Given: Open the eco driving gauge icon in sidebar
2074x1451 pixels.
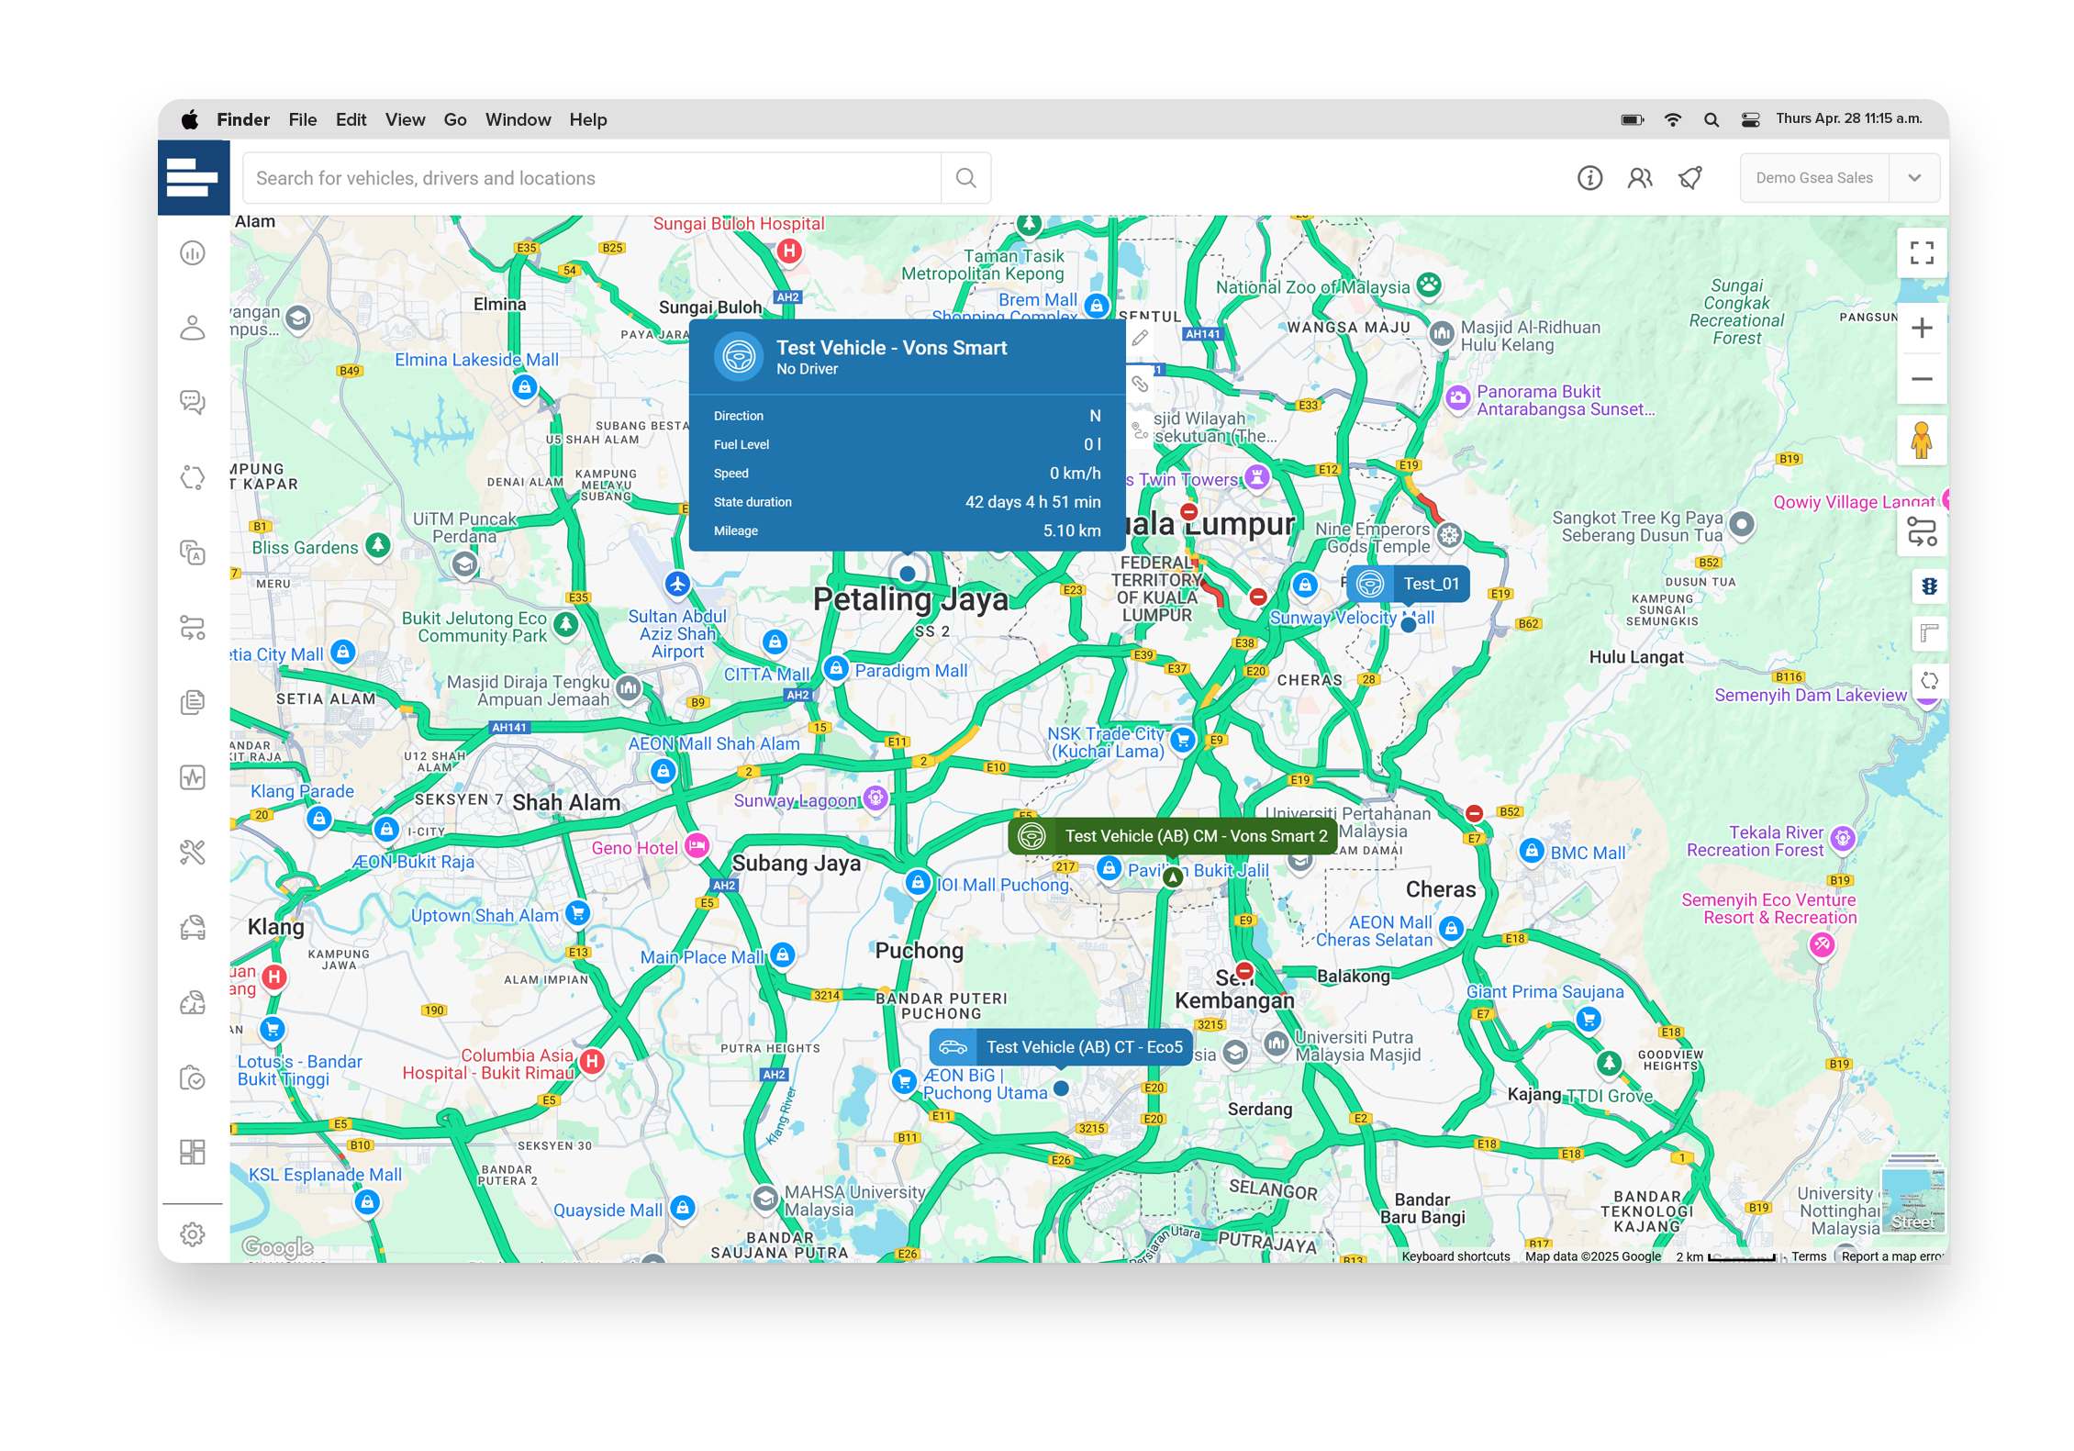Looking at the screenshot, I should coord(193,1002).
